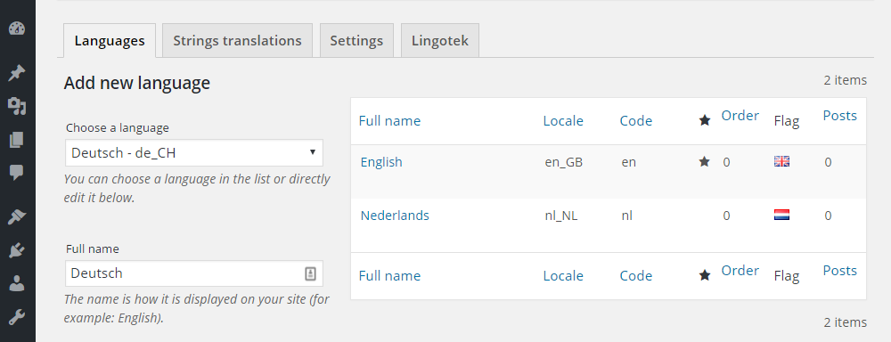This screenshot has height=342, width=891.
Task: Sort by Posts in top header
Action: (840, 116)
